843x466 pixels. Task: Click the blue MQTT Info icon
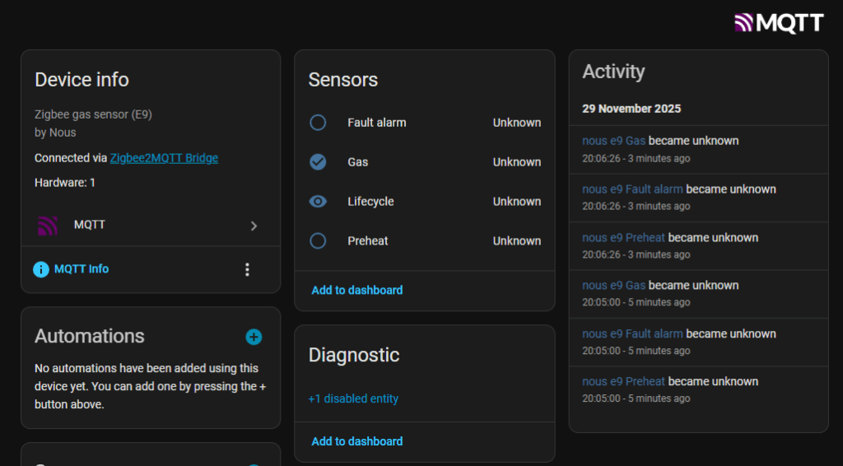[x=41, y=269]
